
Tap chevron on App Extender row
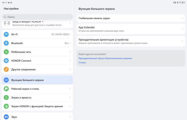pos(182,29)
